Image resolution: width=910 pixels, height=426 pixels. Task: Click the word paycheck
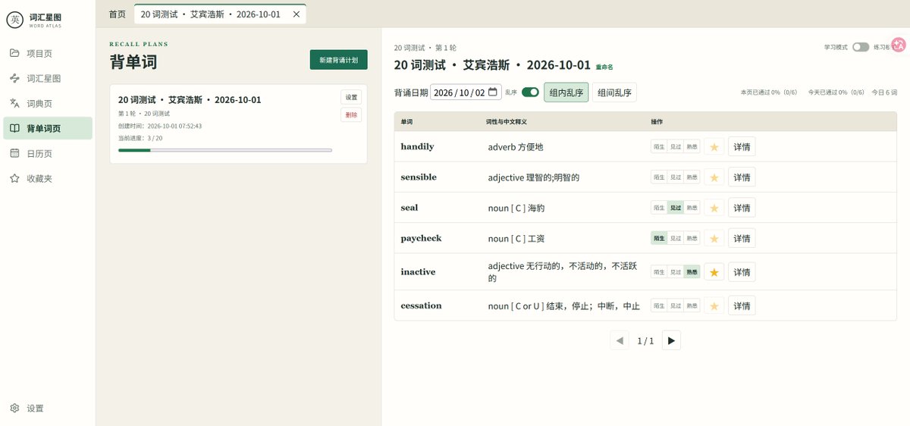pyautogui.click(x=421, y=238)
